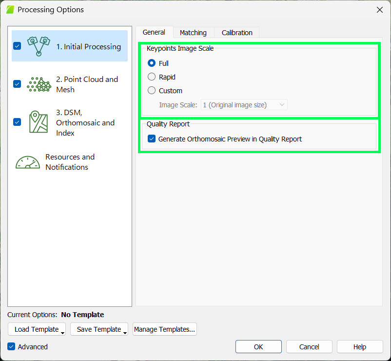Click the Point Cloud and Mesh icon
Image resolution: width=391 pixels, height=361 pixels.
[39, 84]
